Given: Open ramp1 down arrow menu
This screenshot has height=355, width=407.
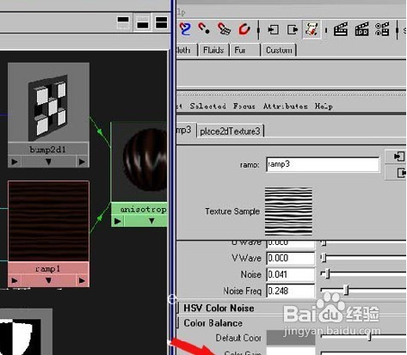Looking at the screenshot, I should [48, 281].
